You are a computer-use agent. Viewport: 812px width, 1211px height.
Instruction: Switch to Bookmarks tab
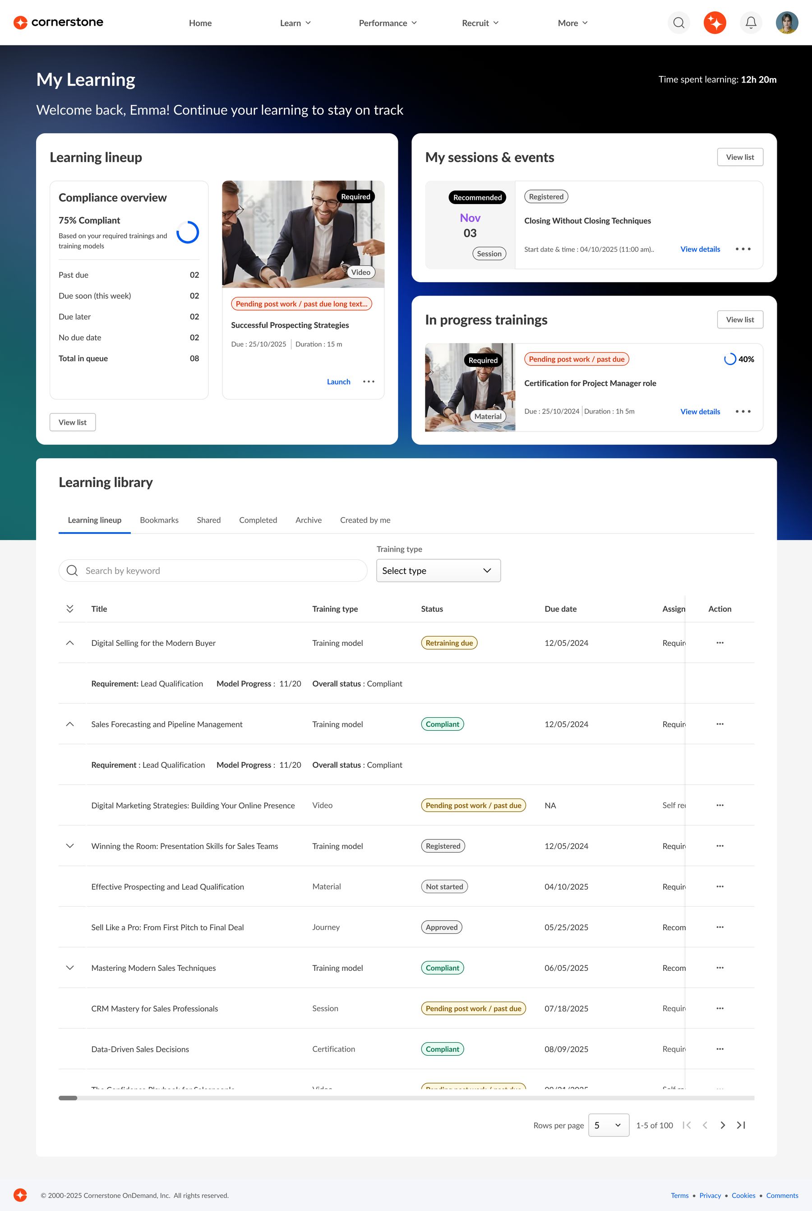coord(159,520)
